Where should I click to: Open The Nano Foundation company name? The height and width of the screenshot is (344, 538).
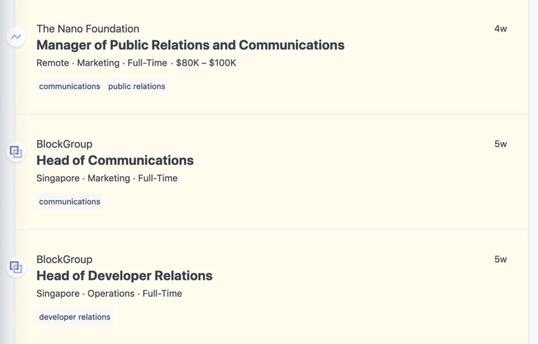(x=88, y=29)
